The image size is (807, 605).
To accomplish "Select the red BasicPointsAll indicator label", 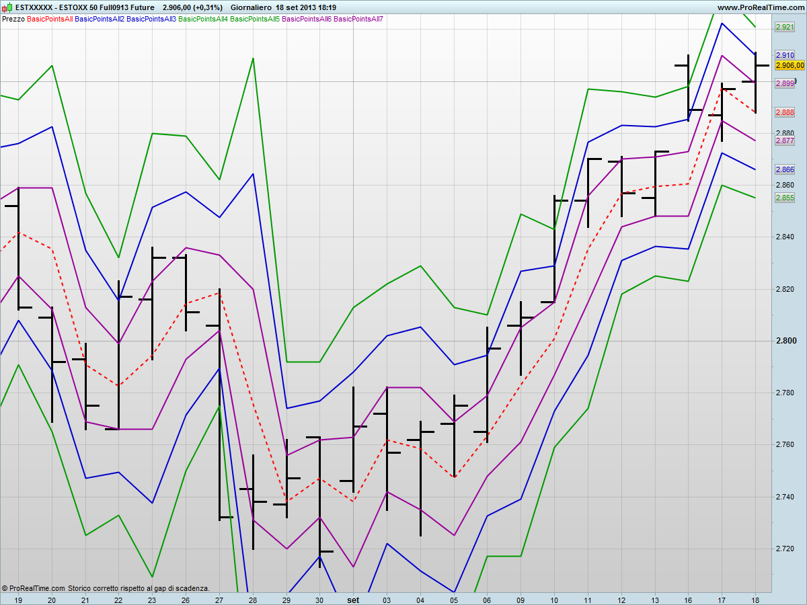I will point(50,19).
